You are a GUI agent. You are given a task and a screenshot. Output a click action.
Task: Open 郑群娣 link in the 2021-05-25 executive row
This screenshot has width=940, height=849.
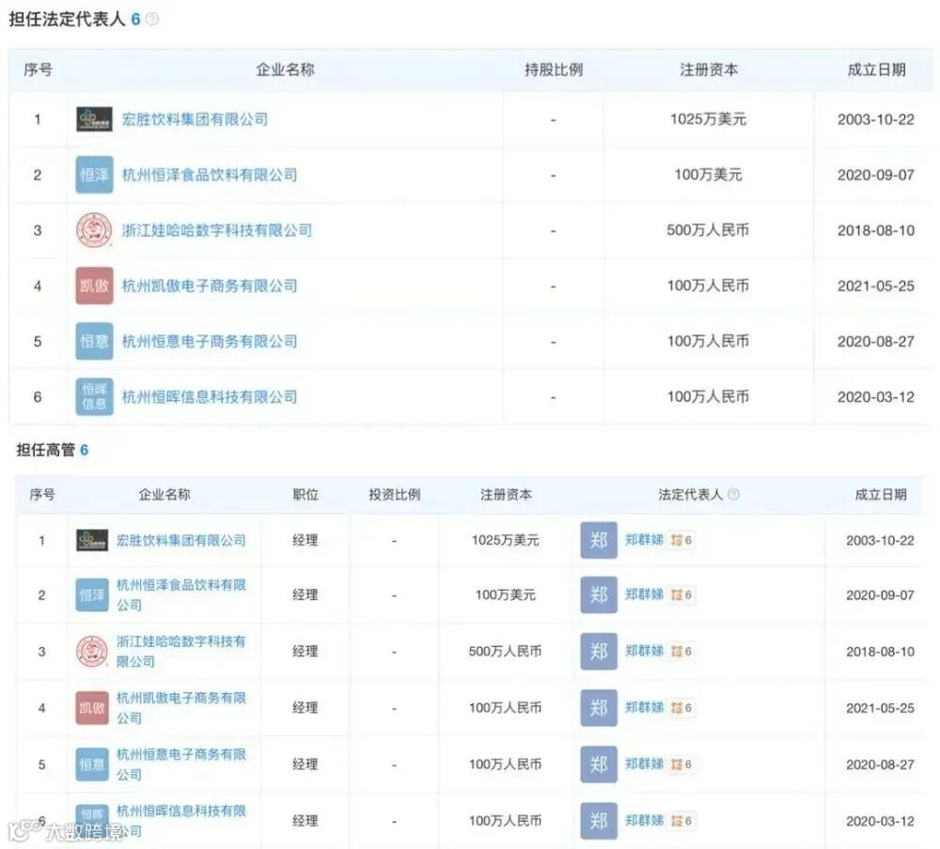point(644,707)
